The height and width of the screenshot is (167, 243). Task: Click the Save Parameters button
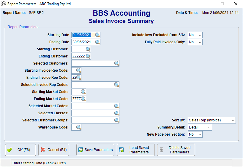(95, 150)
